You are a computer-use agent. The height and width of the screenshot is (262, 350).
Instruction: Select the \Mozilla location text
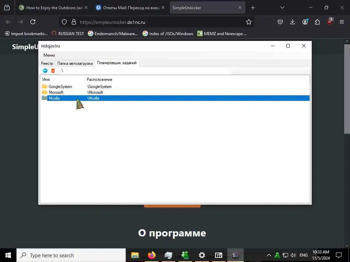[93, 98]
